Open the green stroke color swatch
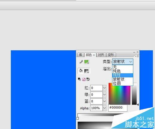 [x=86, y=62]
